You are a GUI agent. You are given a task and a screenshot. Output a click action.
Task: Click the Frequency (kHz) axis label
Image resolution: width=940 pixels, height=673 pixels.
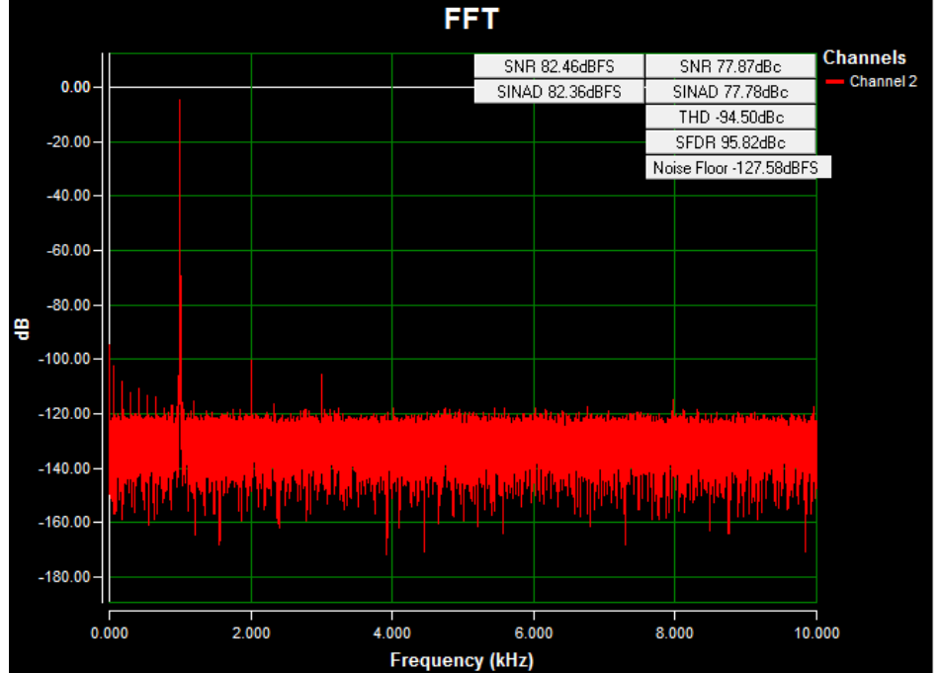pos(462,660)
